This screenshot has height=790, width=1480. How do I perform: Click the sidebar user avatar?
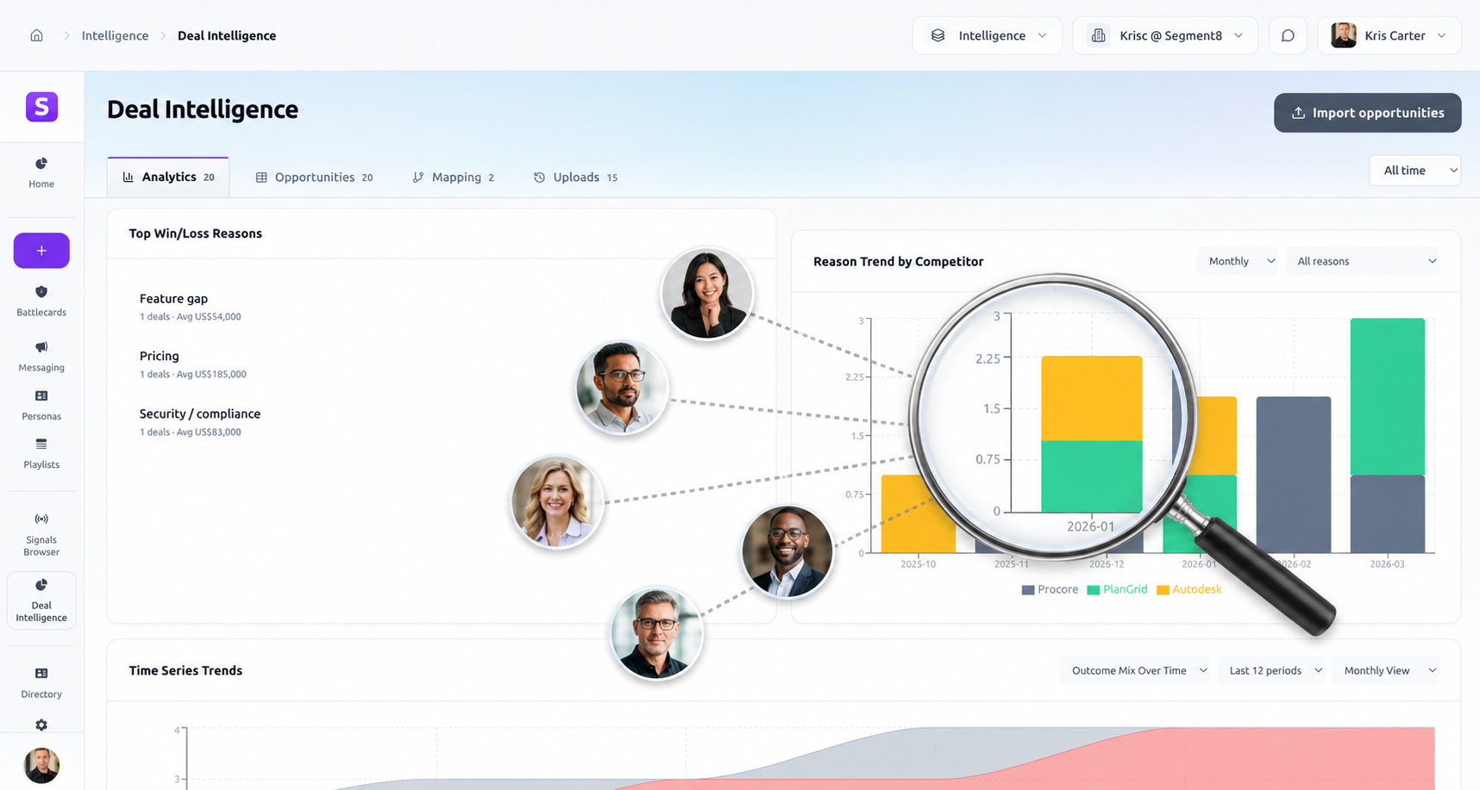coord(41,765)
